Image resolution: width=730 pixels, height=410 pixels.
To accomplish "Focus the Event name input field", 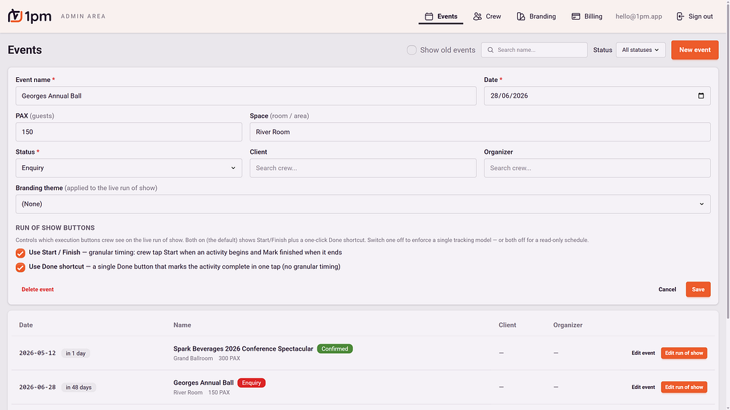I will point(246,96).
